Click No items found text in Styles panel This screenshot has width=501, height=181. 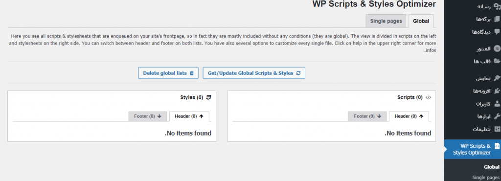(x=188, y=133)
